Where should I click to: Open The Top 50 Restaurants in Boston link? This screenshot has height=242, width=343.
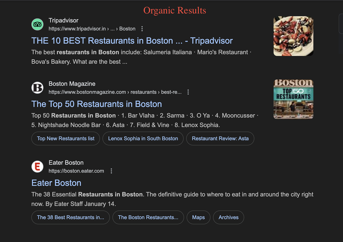[97, 104]
